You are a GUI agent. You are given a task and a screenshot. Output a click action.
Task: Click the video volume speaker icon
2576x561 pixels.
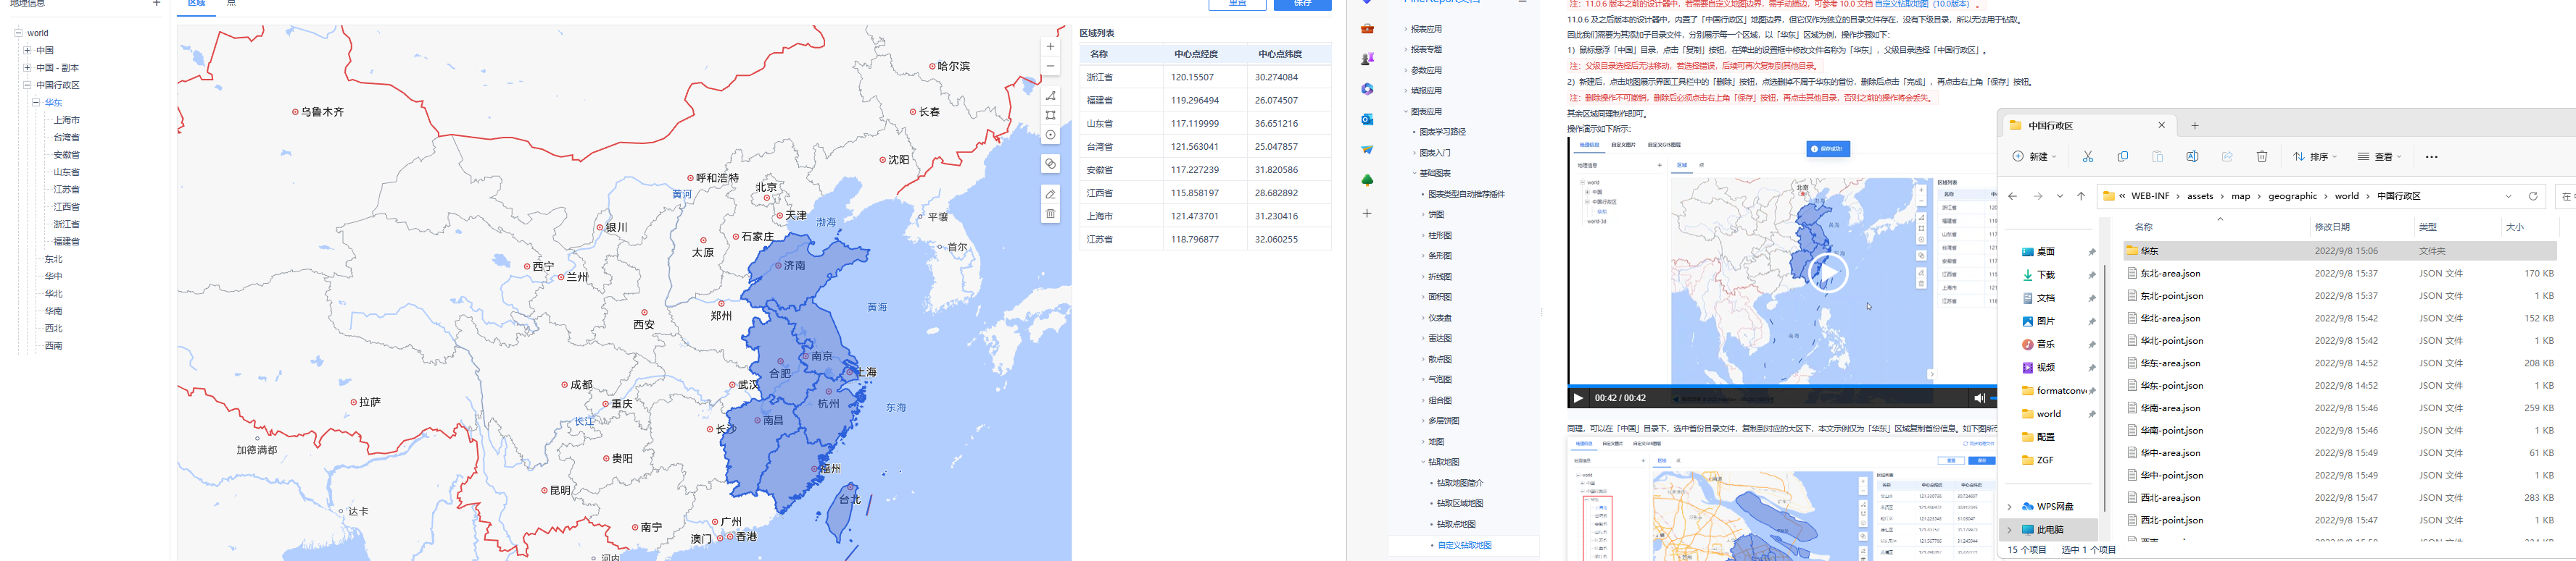coord(1978,398)
